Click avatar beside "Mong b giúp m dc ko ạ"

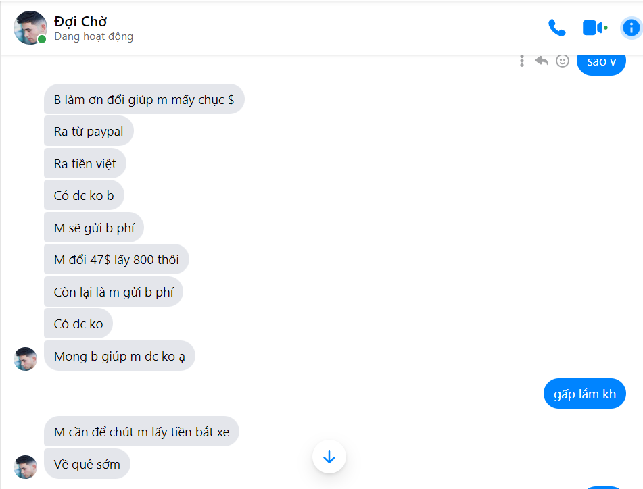point(26,359)
